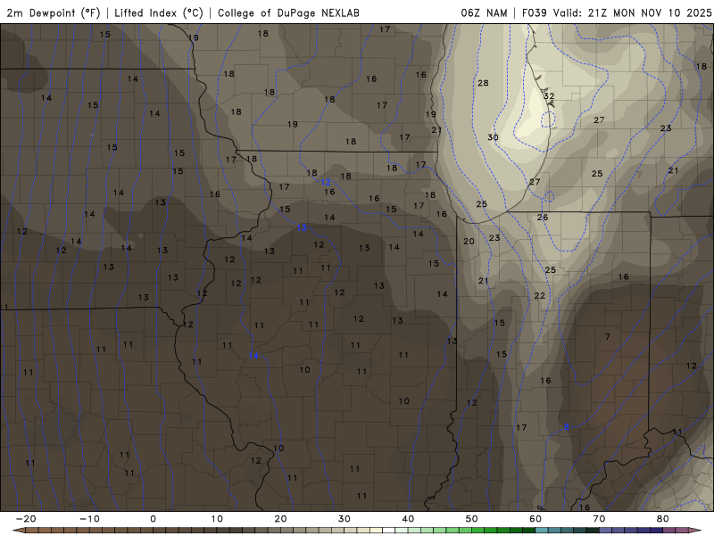
Task: Click the 26 dewpoint value on the map
Action: [543, 218]
